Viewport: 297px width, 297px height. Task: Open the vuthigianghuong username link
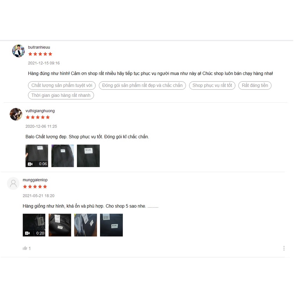coord(40,111)
